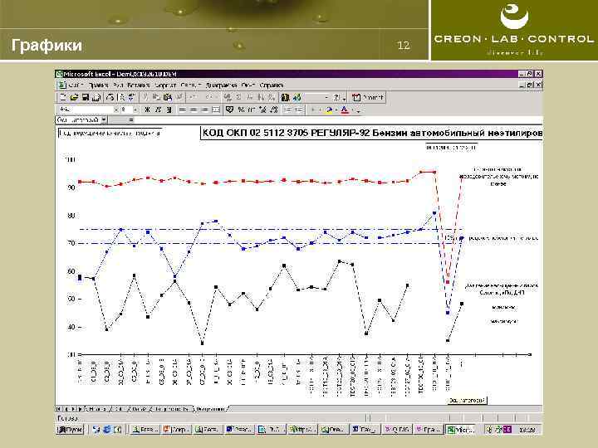This screenshot has width=598, height=448.
Task: Open the font name Arial dropdown
Action: pyautogui.click(x=116, y=110)
